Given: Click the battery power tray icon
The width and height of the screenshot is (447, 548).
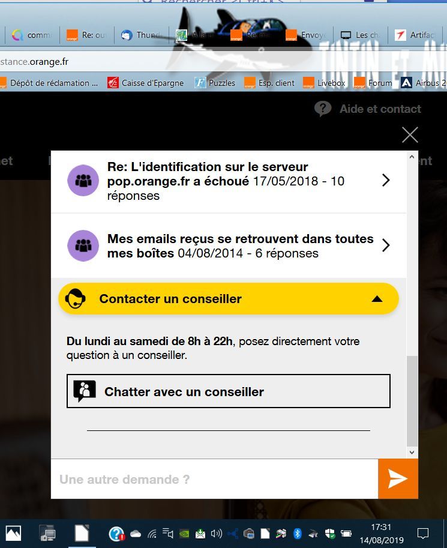Looking at the screenshot, I should (346, 534).
